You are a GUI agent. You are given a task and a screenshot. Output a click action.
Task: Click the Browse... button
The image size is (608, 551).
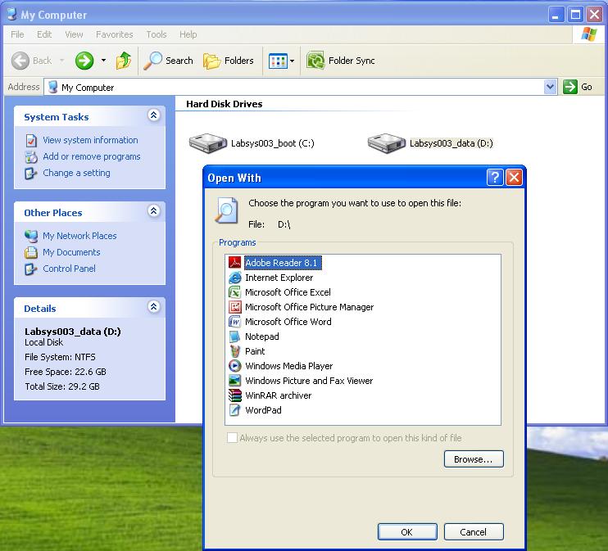coord(474,459)
